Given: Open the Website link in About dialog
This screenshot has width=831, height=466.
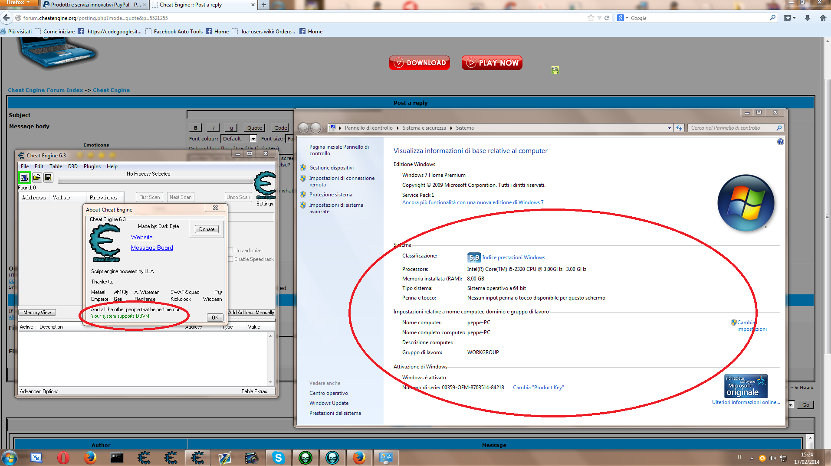Looking at the screenshot, I should click(142, 238).
